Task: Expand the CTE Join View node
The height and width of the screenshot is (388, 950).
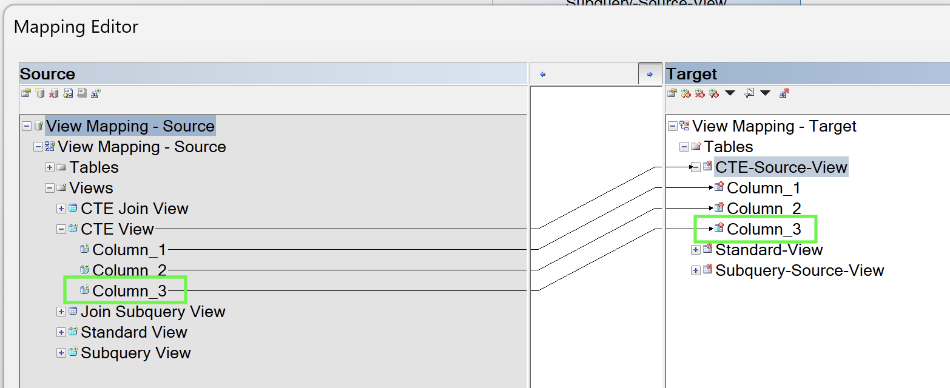Action: (61, 208)
